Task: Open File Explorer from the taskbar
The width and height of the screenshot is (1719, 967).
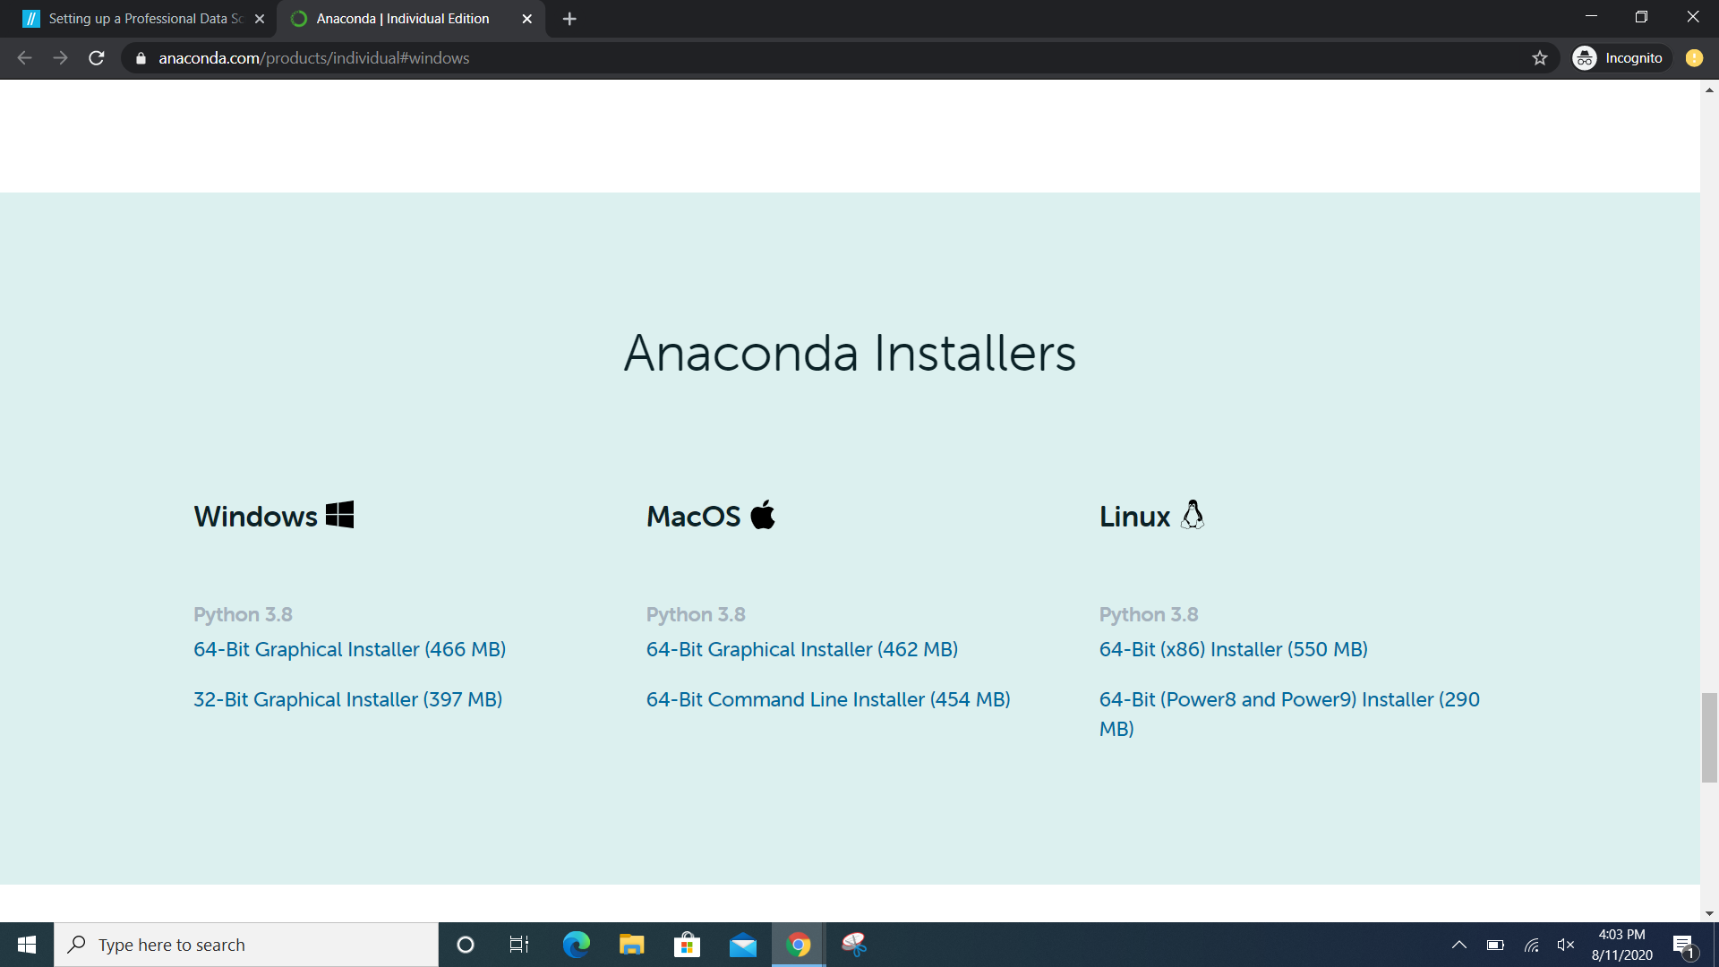Action: tap(631, 945)
